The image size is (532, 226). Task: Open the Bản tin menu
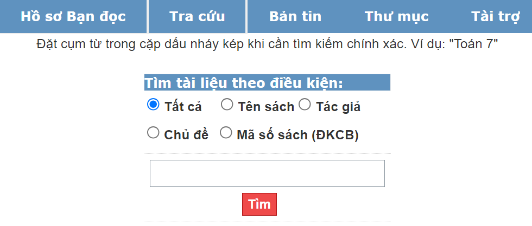click(295, 16)
